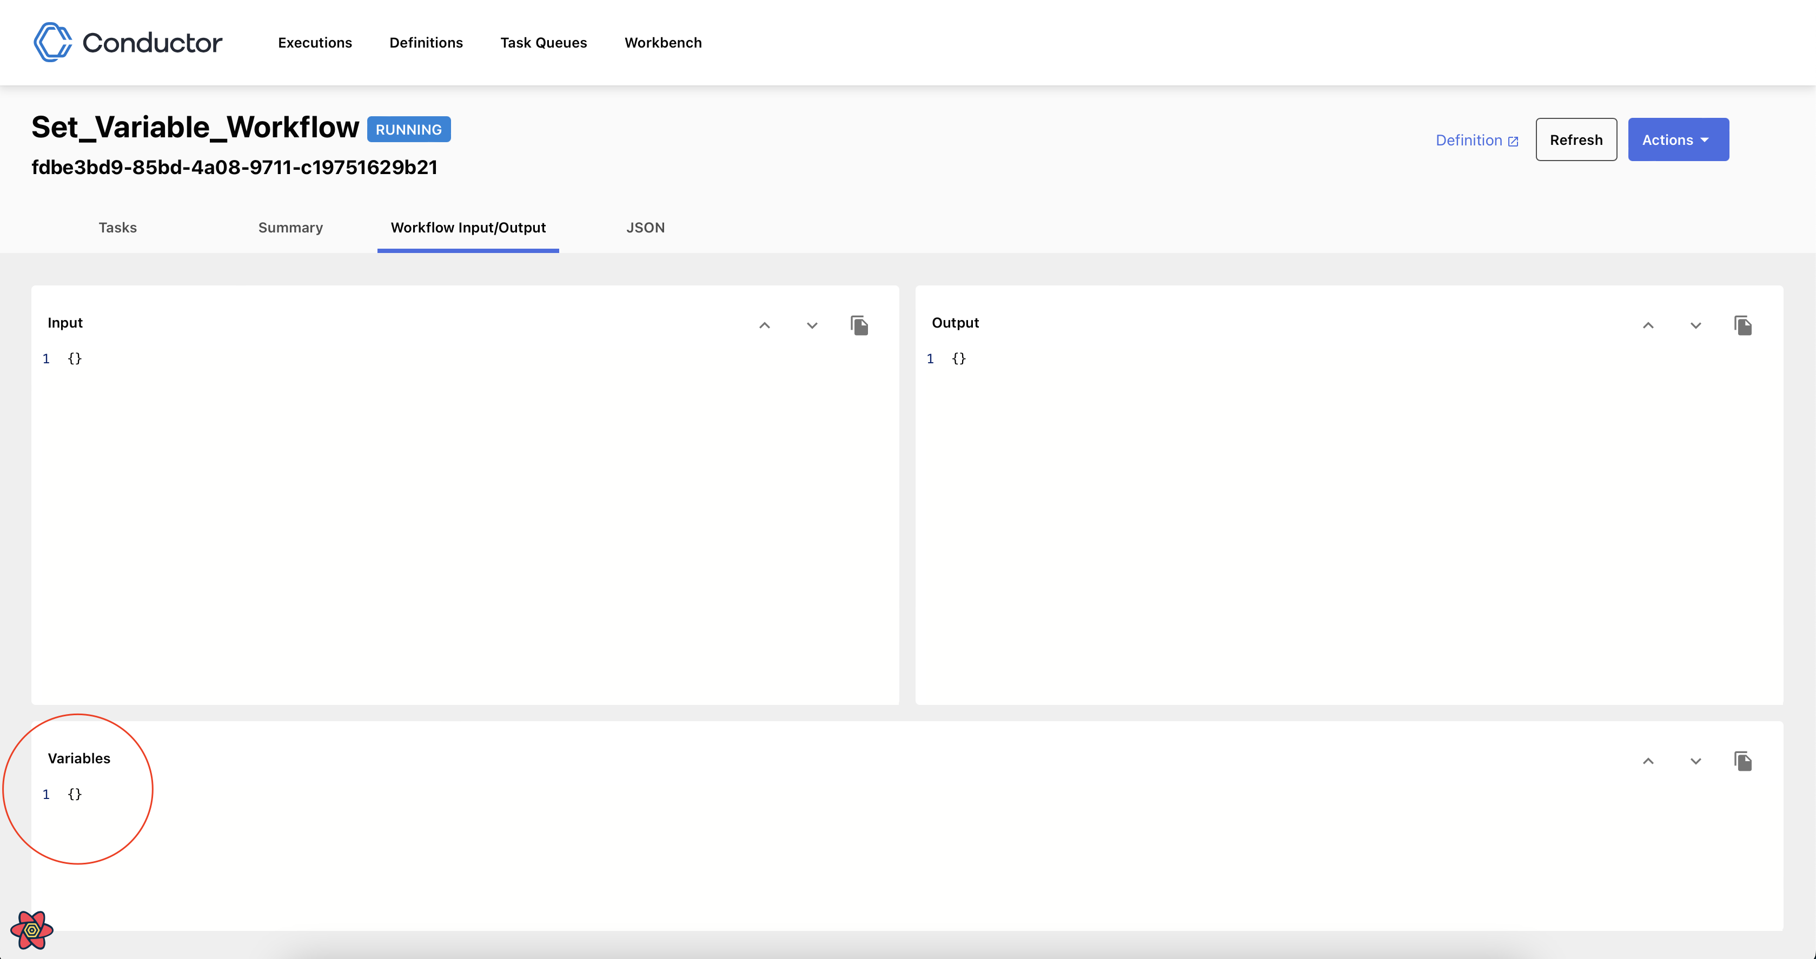Select the RUNNING status badge

point(409,129)
